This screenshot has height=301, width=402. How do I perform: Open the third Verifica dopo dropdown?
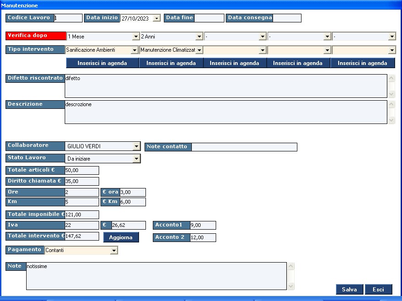point(262,37)
